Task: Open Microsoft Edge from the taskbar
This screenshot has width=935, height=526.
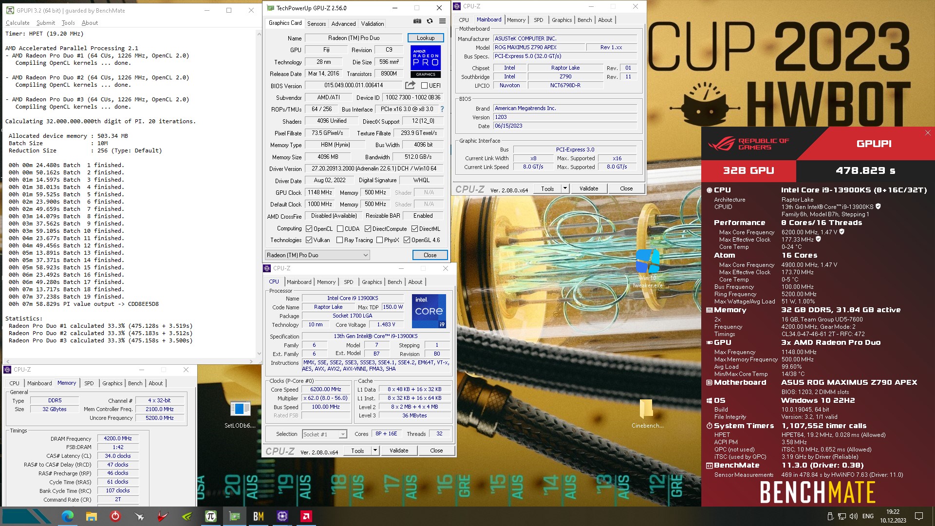Action: [68, 516]
